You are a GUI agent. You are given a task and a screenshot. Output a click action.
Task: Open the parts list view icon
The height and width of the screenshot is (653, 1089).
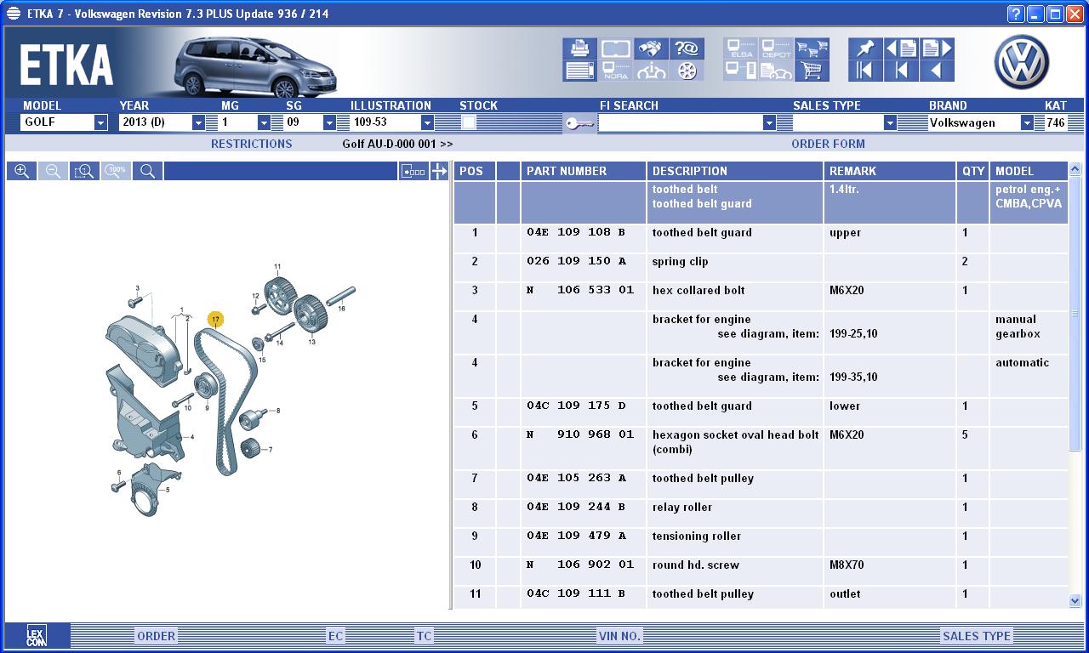click(x=579, y=71)
